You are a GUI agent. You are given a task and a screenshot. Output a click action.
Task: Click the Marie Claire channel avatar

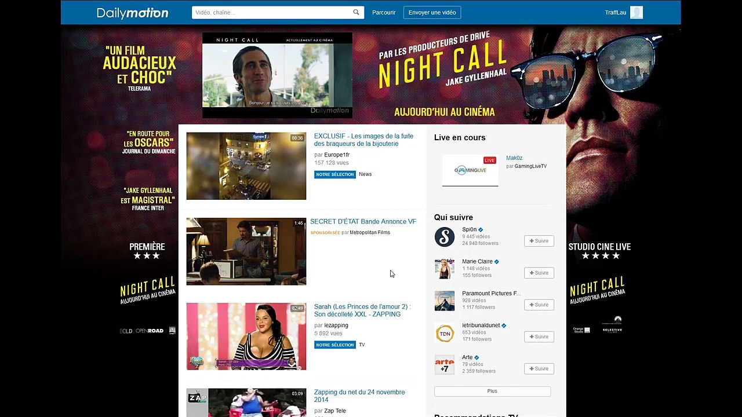coord(445,269)
